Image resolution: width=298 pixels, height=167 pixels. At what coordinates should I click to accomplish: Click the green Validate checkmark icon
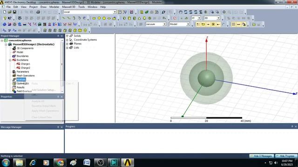coord(147,12)
